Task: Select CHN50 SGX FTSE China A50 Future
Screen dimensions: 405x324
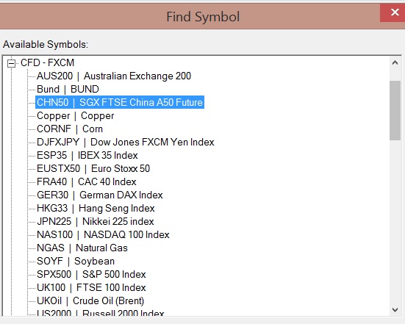Action: pyautogui.click(x=120, y=102)
